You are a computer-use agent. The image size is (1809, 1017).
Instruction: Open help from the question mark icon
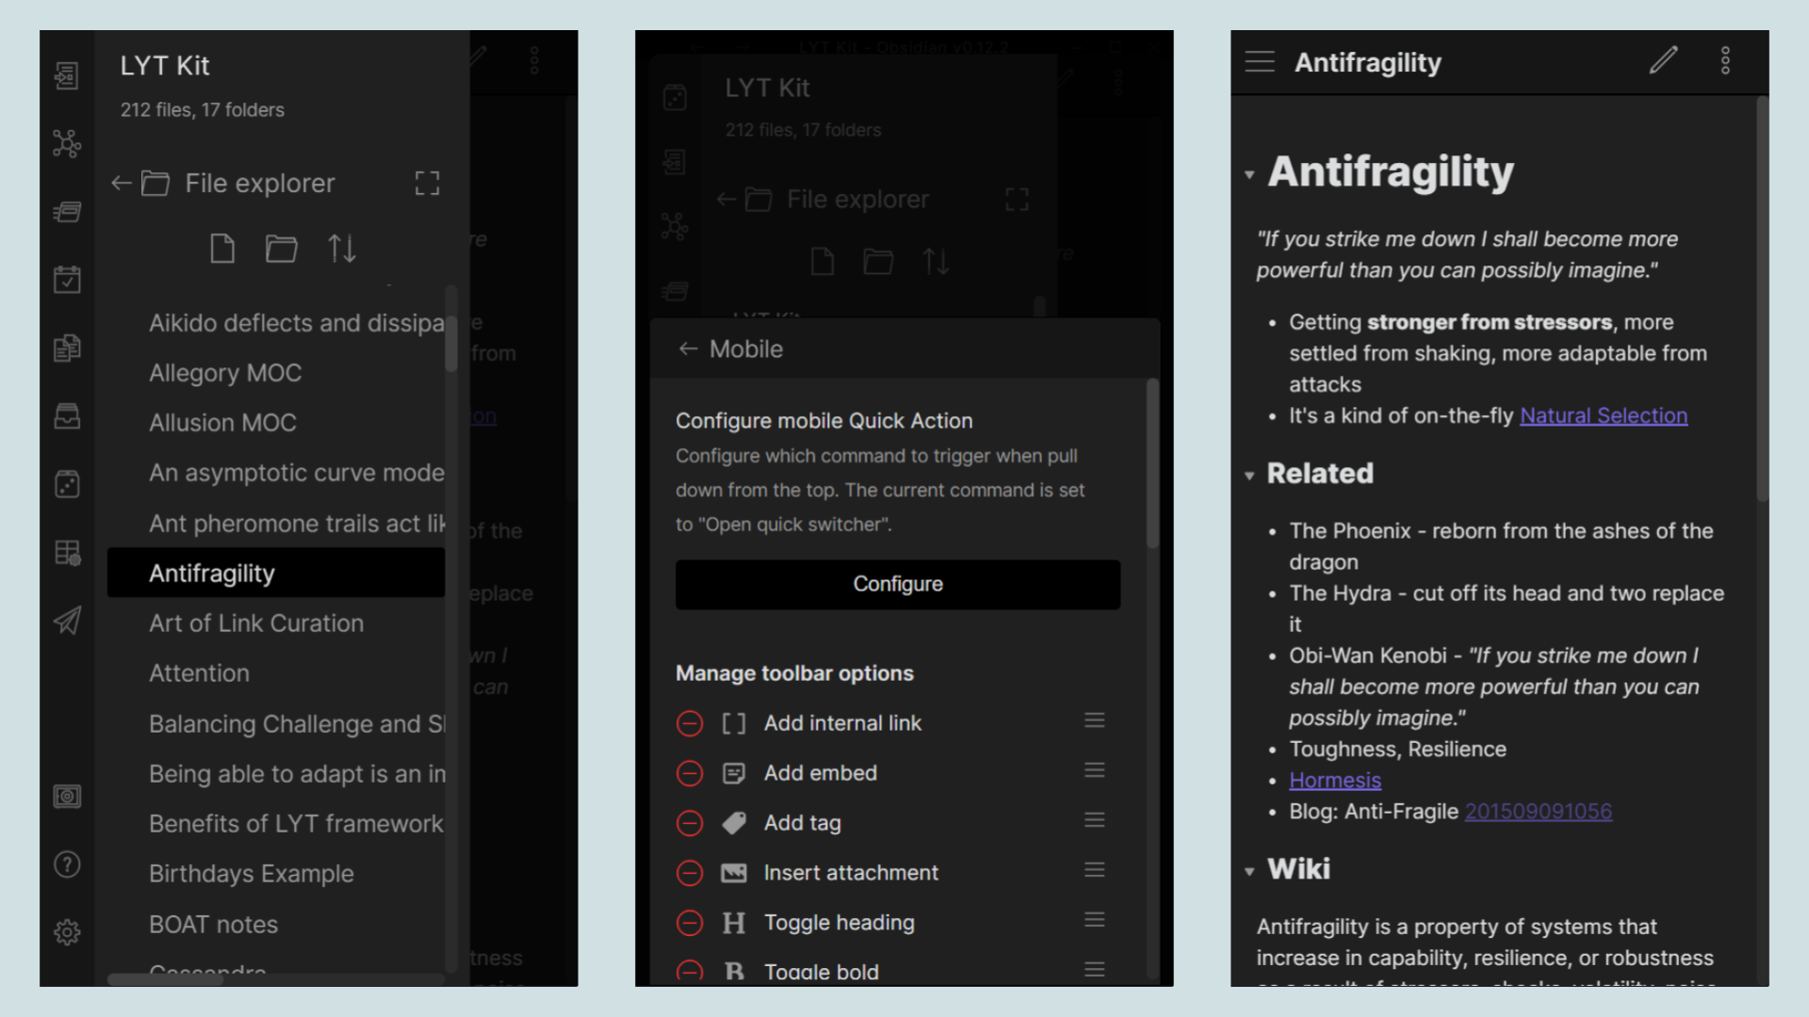pyautogui.click(x=67, y=864)
